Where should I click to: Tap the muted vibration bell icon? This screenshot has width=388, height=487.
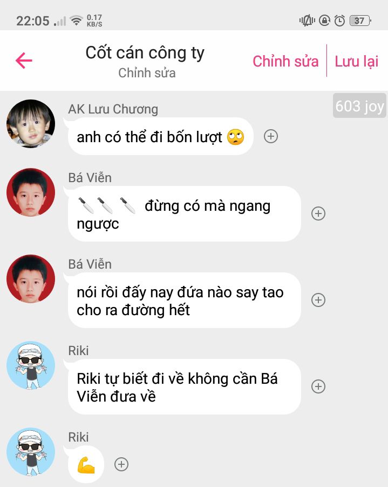(307, 21)
